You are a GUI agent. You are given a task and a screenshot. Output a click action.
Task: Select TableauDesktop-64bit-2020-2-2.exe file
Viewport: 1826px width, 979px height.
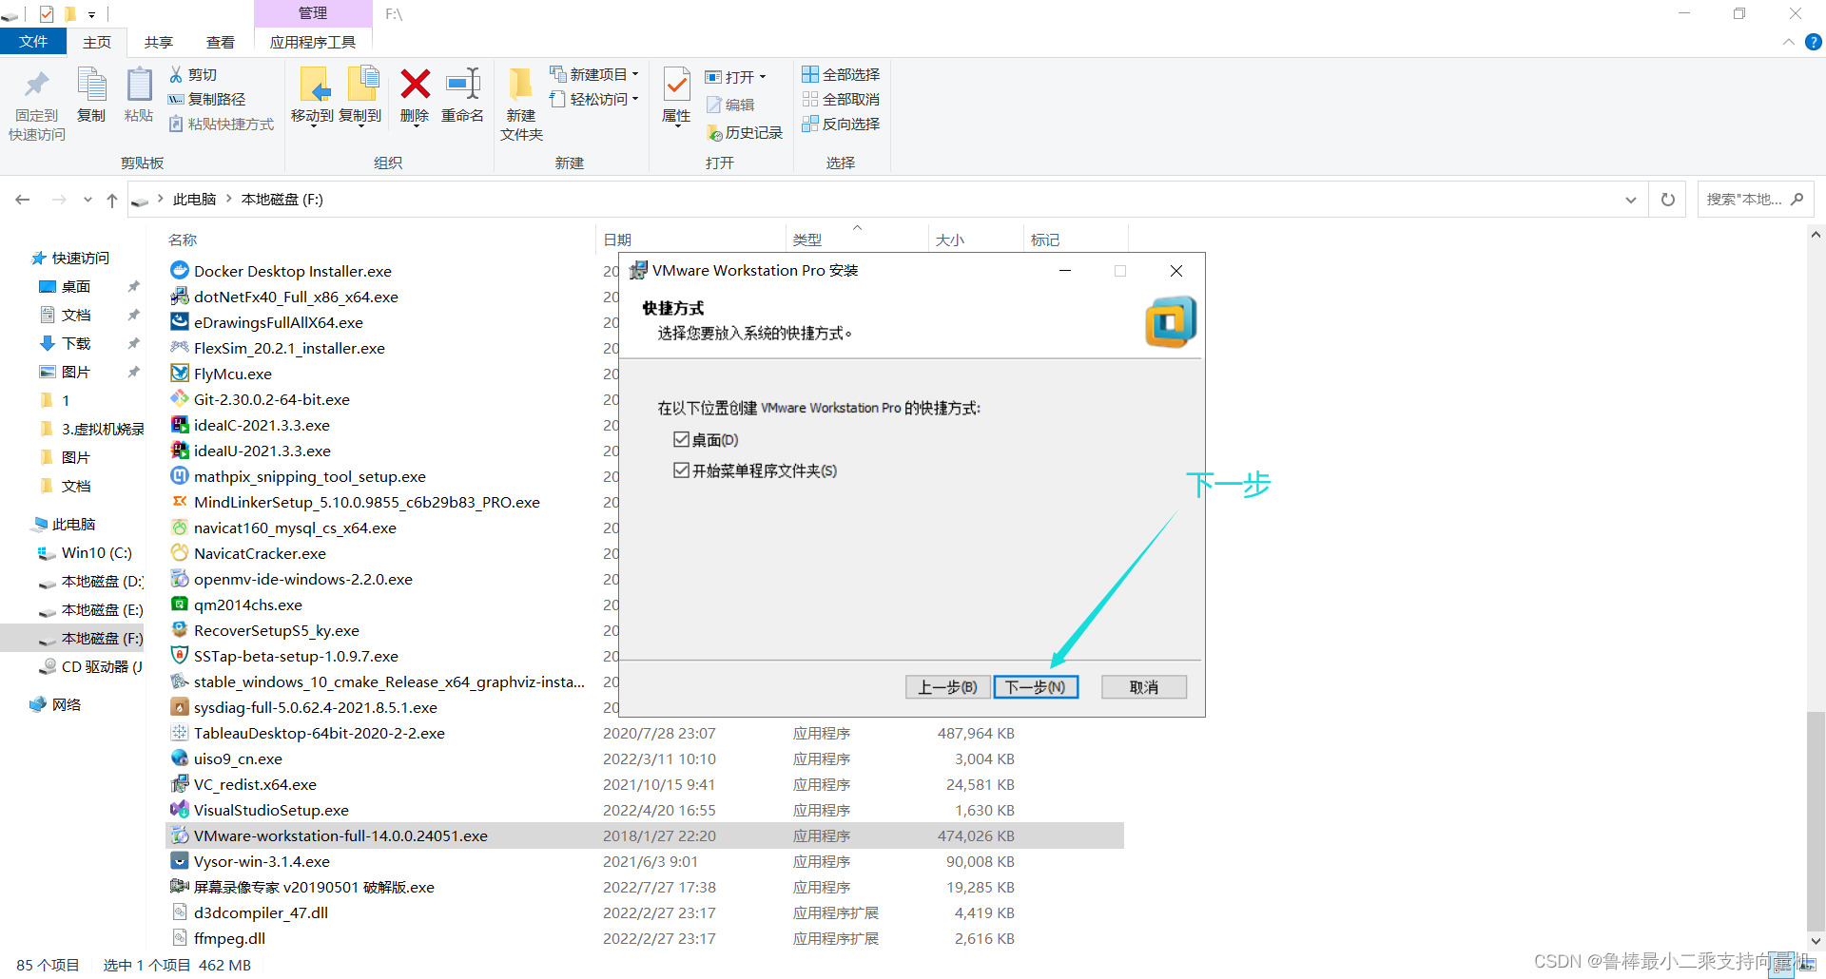tap(319, 733)
